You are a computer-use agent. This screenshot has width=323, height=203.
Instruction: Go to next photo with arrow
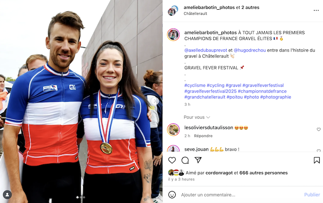pyautogui.click(x=155, y=101)
